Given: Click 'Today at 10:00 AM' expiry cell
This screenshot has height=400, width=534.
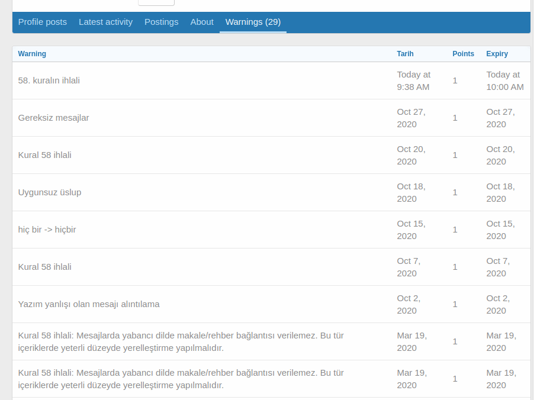Looking at the screenshot, I should pos(505,80).
